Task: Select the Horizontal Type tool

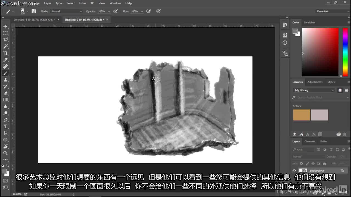Action: tap(5, 126)
